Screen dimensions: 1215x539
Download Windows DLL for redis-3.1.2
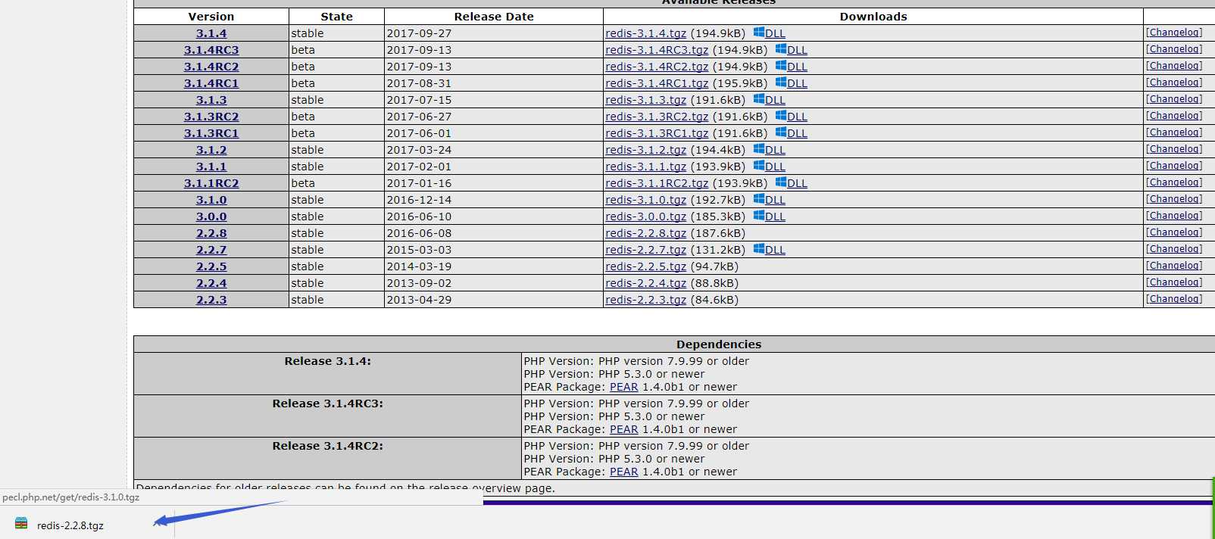pyautogui.click(x=770, y=150)
